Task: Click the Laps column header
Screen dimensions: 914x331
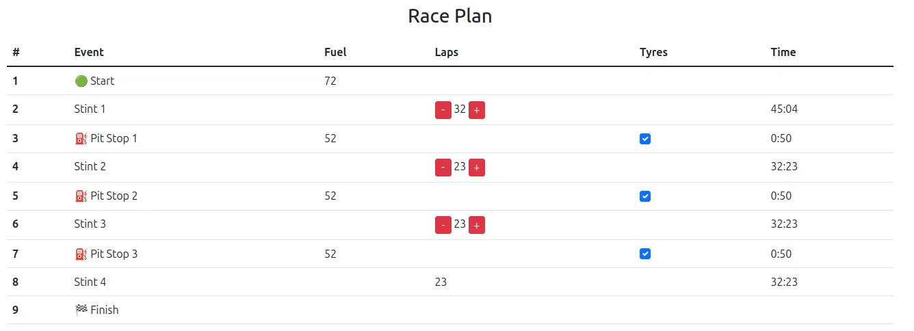Action: click(x=446, y=52)
